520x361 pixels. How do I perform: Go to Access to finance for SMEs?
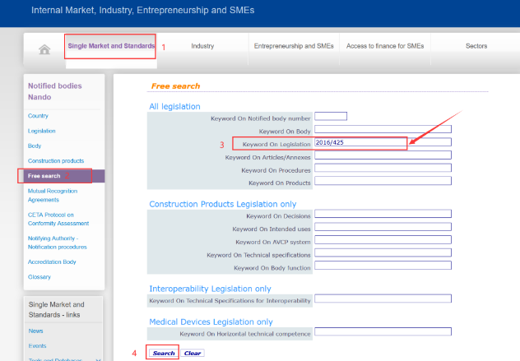point(385,46)
